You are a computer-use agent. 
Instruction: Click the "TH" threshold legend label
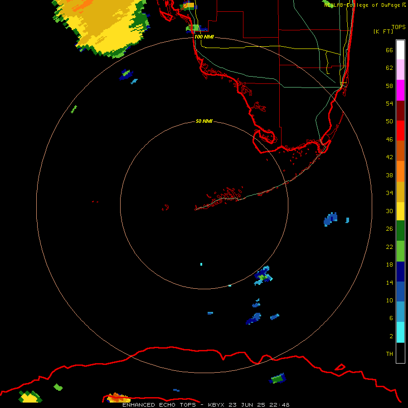coord(389,354)
